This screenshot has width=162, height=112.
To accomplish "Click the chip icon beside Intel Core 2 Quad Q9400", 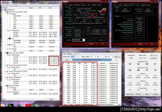I will 8,53.
